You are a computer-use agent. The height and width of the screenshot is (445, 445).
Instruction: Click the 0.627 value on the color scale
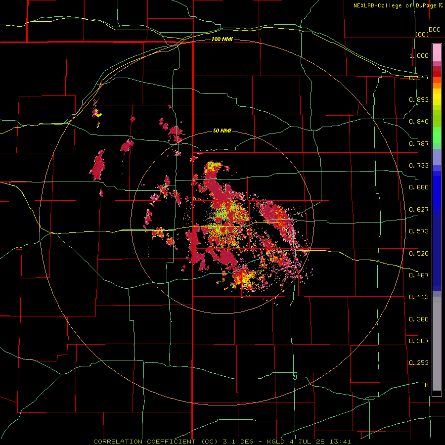pyautogui.click(x=419, y=210)
